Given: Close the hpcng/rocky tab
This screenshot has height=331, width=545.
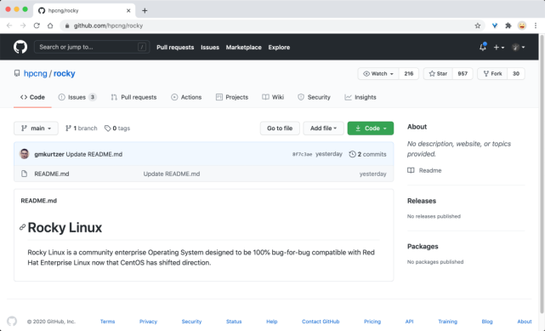Looking at the screenshot, I should (x=128, y=10).
